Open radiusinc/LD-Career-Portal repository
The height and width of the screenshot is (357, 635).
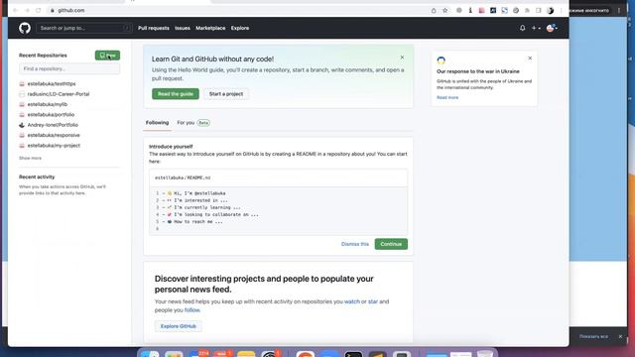(59, 94)
